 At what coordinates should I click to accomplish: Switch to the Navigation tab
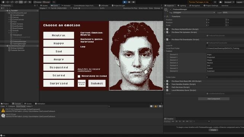pos(194,5)
